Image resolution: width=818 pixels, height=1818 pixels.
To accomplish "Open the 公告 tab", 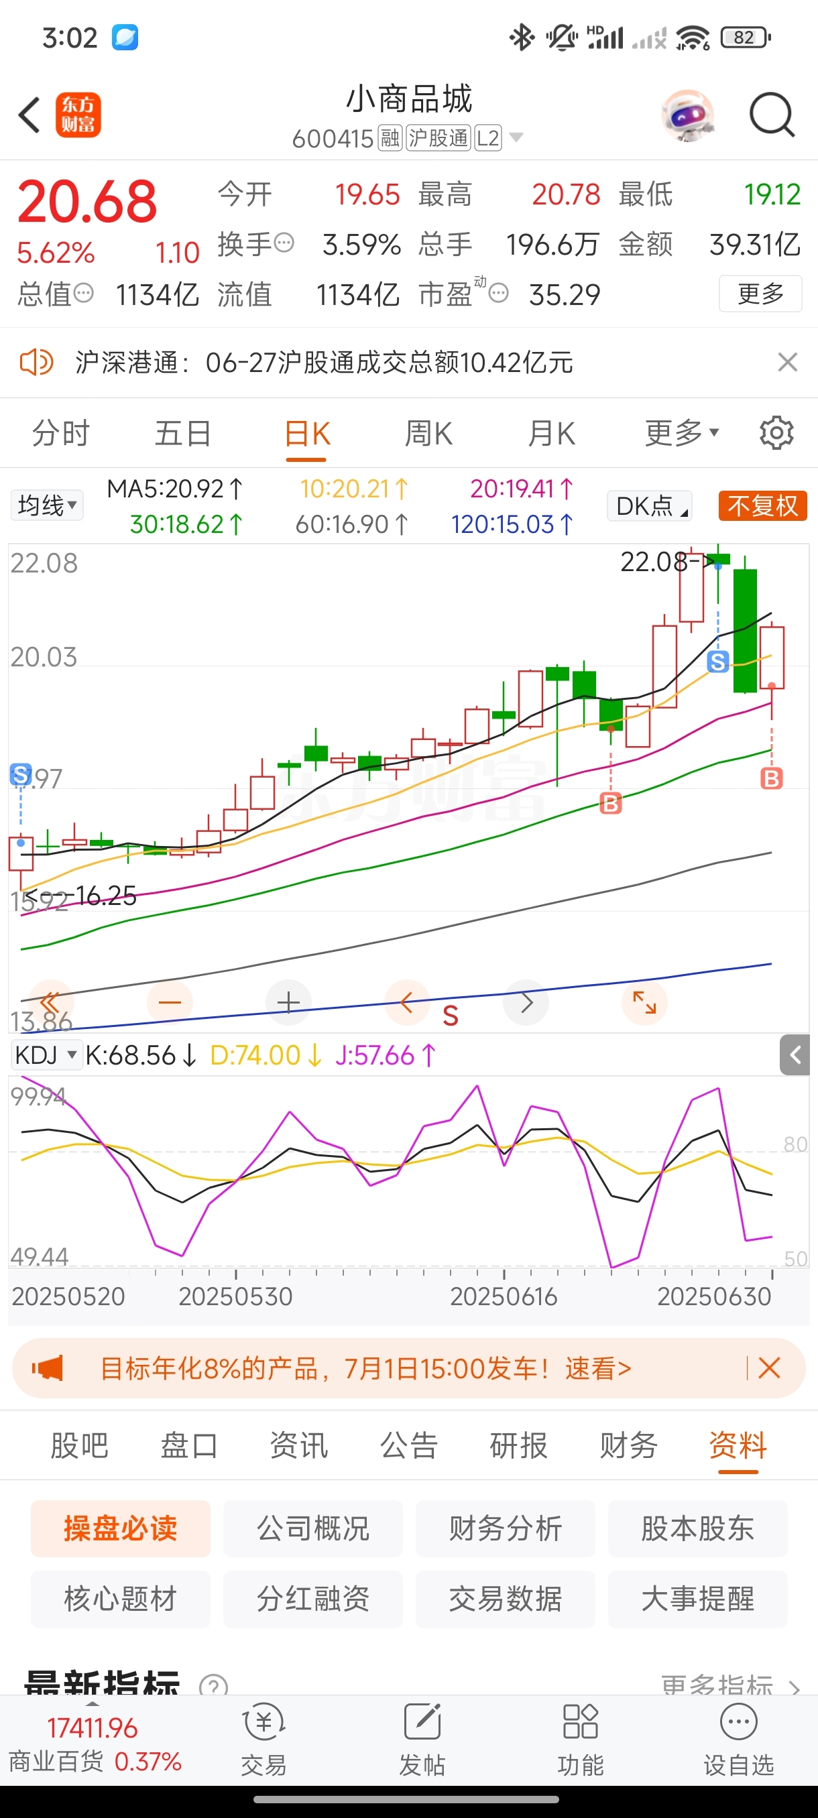I will tap(410, 1445).
